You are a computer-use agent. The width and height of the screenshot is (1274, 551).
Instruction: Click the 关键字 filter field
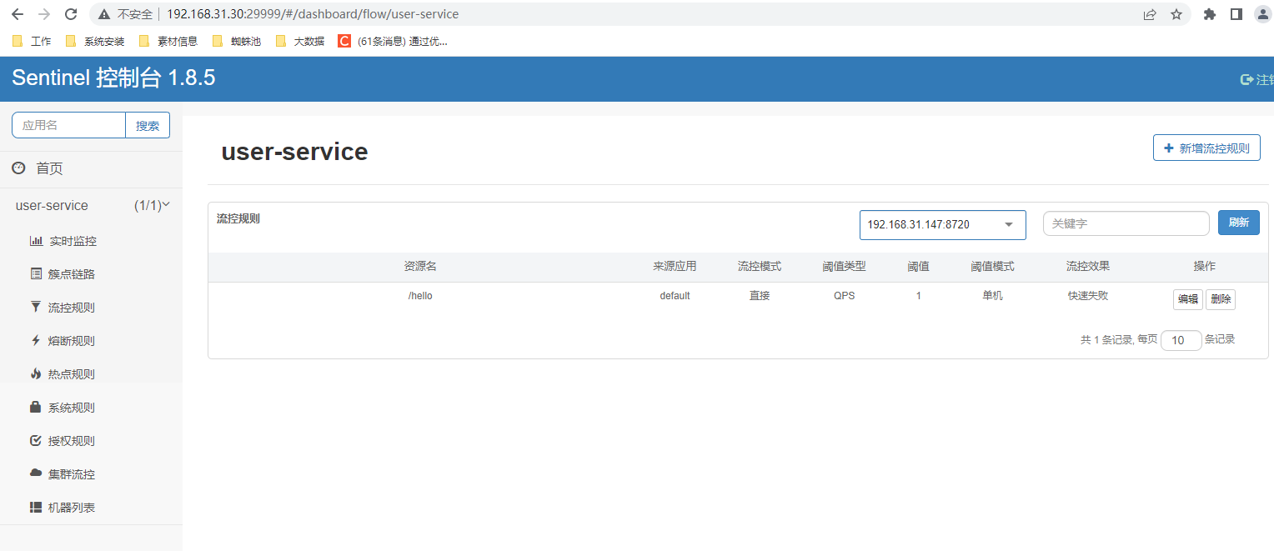pos(1126,223)
